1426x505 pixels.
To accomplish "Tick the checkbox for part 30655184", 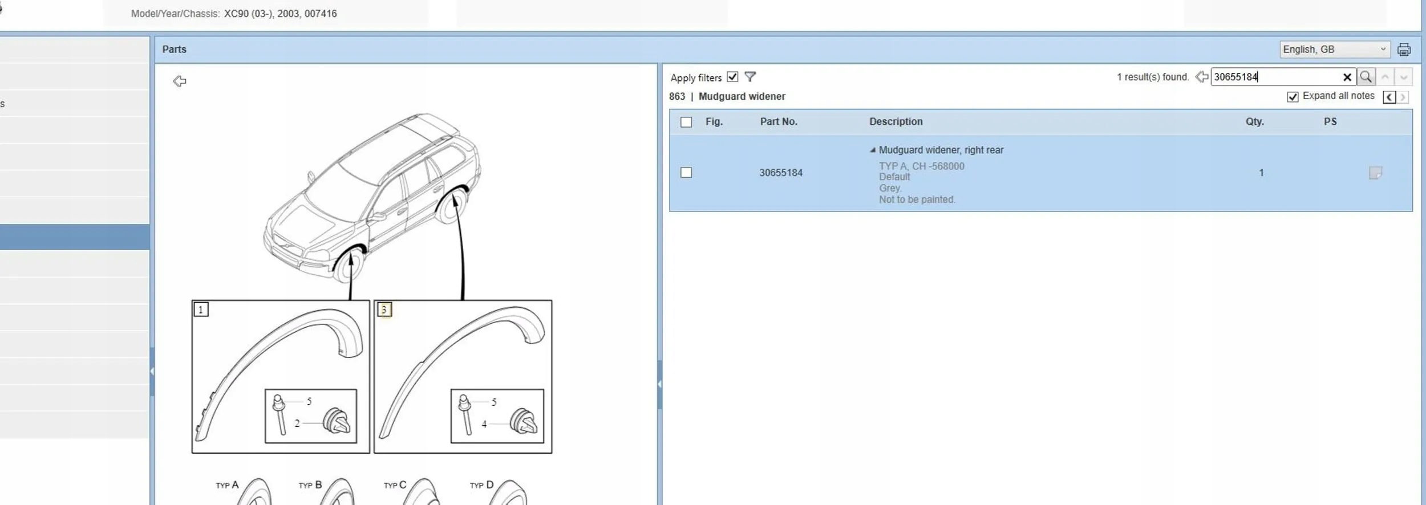I will click(686, 173).
